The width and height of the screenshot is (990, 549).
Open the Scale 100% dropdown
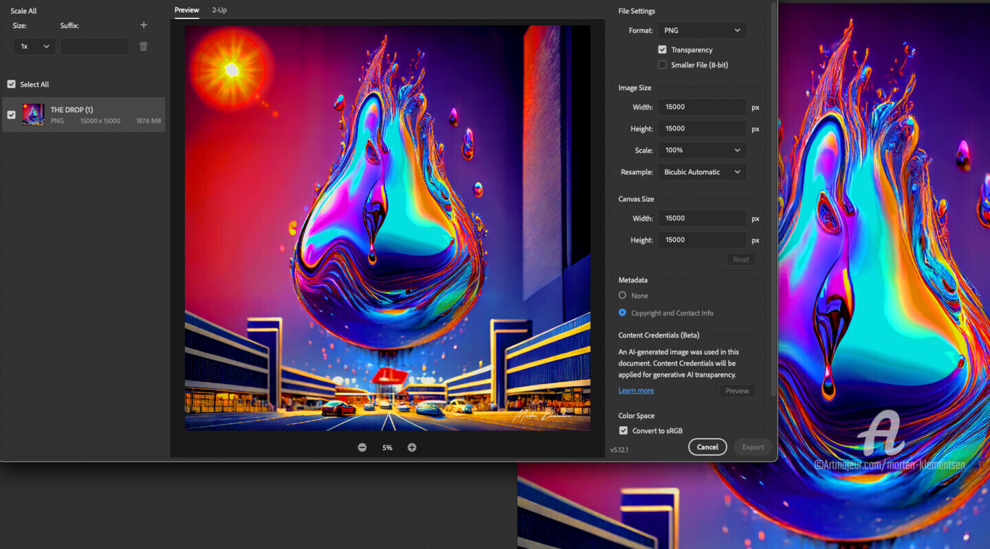coord(702,150)
